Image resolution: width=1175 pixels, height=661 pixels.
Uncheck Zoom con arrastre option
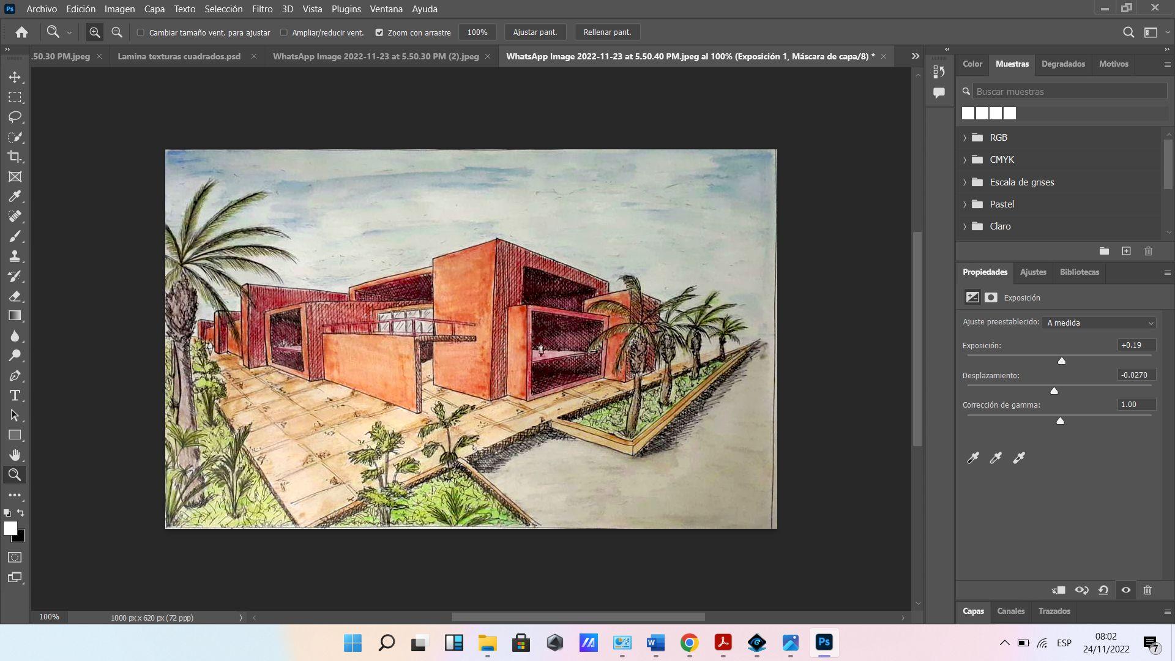[x=379, y=32]
